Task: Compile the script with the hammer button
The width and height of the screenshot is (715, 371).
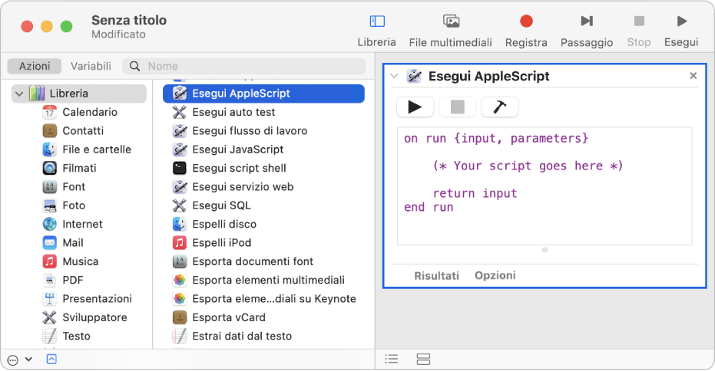Action: (499, 107)
